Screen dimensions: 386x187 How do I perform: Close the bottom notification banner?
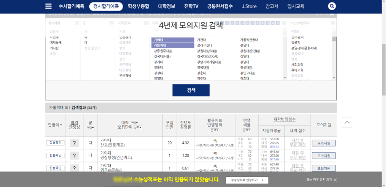[x=335, y=180]
